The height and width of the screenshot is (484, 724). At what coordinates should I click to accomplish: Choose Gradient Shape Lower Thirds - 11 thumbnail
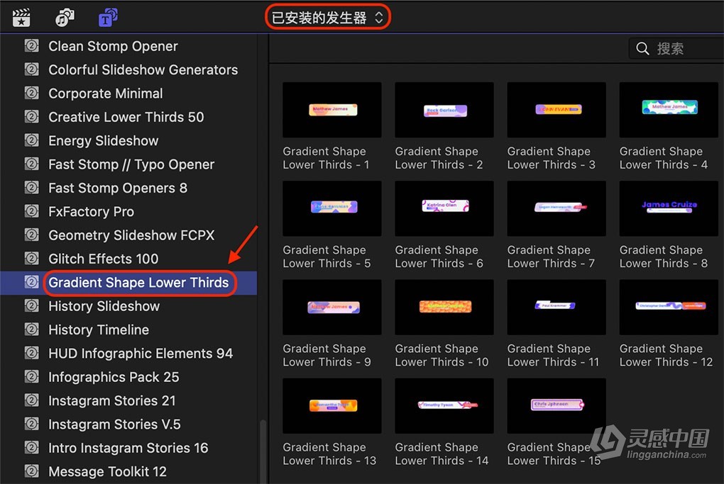click(556, 307)
